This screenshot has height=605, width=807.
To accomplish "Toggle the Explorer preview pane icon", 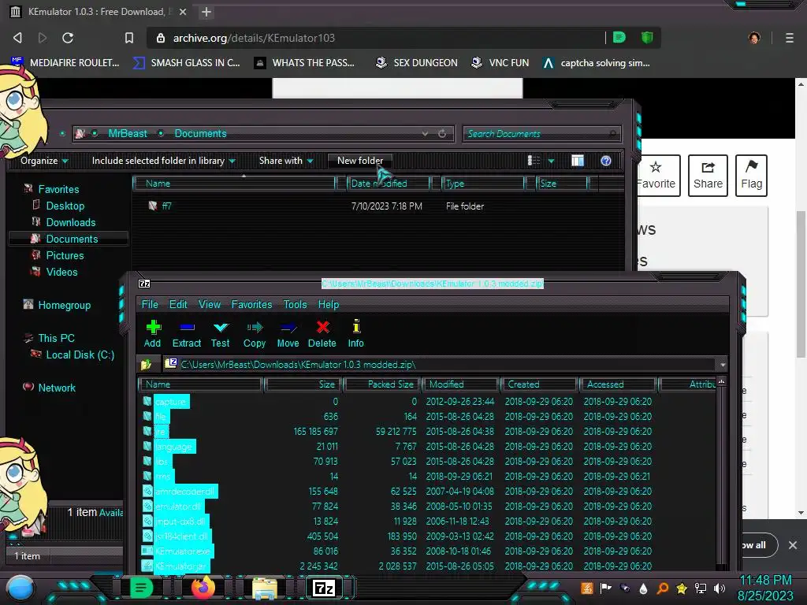I will coord(578,161).
